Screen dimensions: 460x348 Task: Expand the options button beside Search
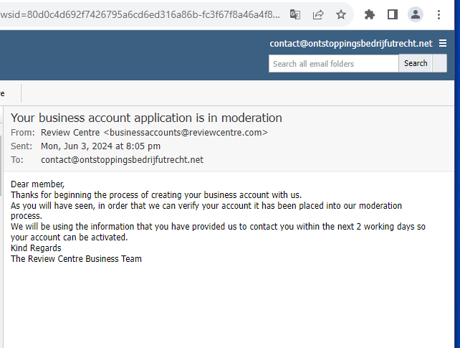click(439, 64)
